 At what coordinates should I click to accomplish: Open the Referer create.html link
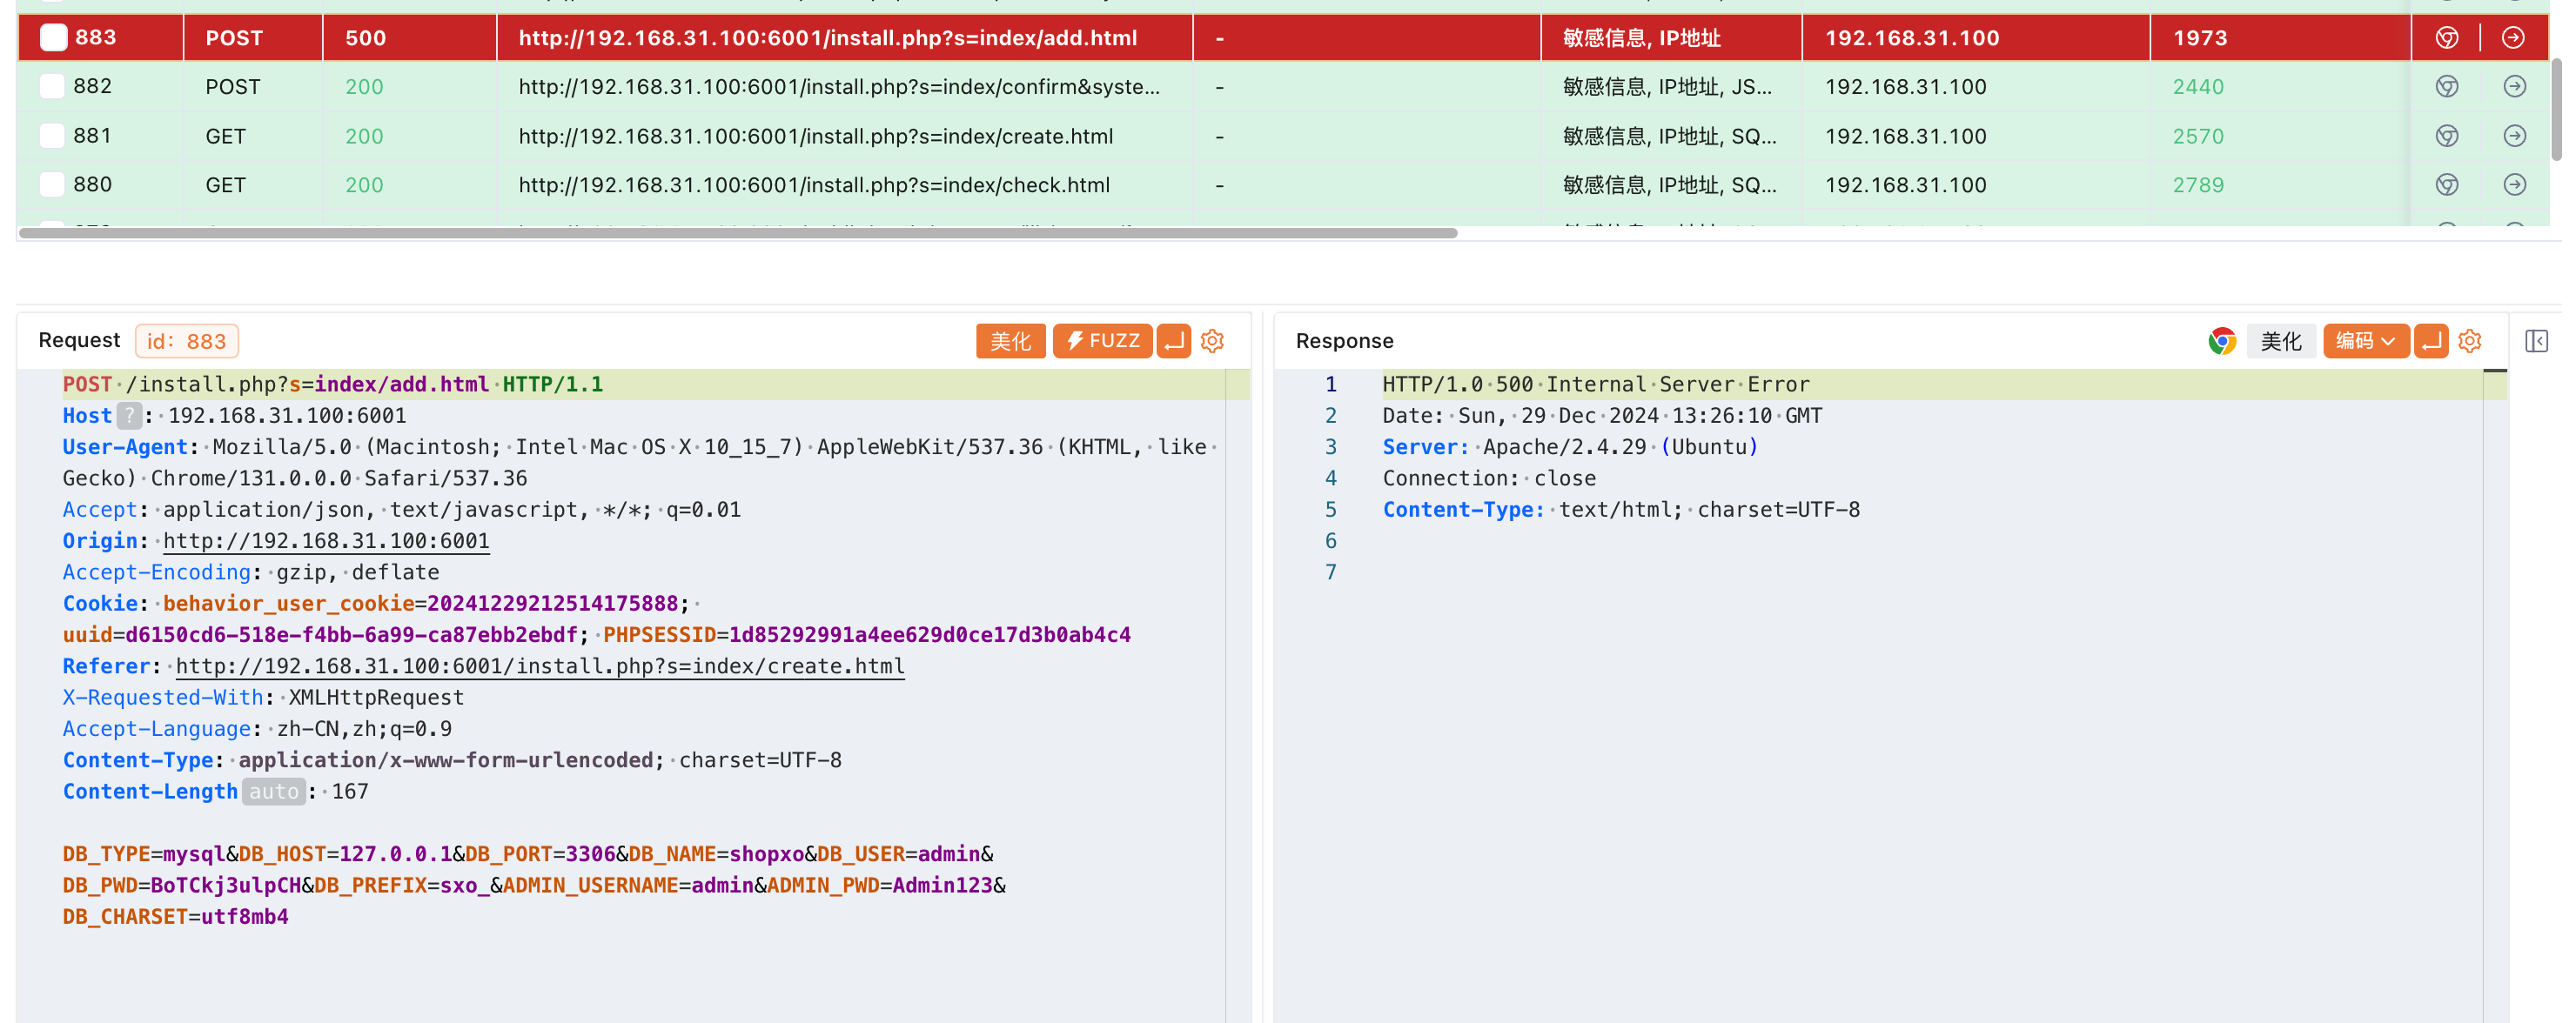coord(540,666)
